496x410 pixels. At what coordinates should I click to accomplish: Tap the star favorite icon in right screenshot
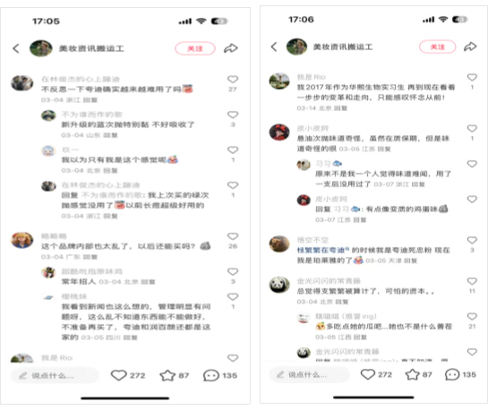[x=413, y=374]
